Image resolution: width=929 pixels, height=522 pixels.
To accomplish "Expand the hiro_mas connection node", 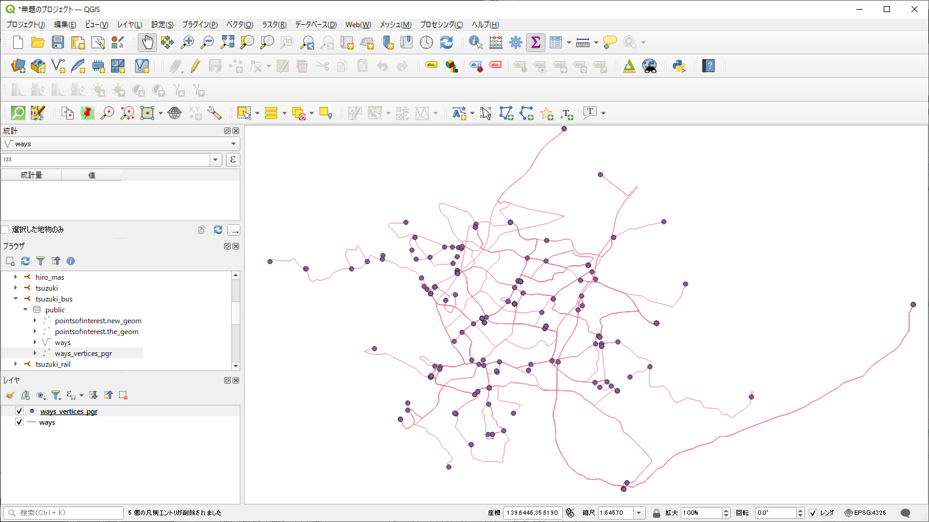I will (x=16, y=277).
